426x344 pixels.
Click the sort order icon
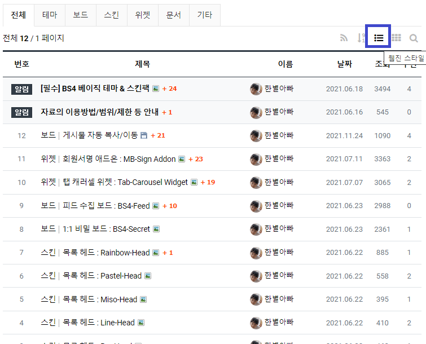[361, 38]
